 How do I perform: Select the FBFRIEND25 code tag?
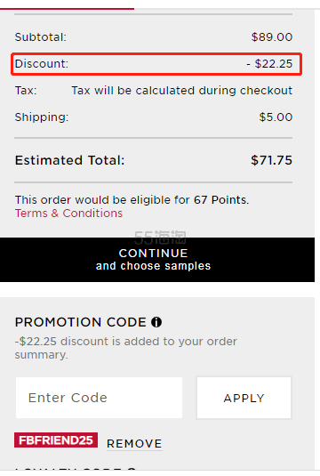(56, 440)
